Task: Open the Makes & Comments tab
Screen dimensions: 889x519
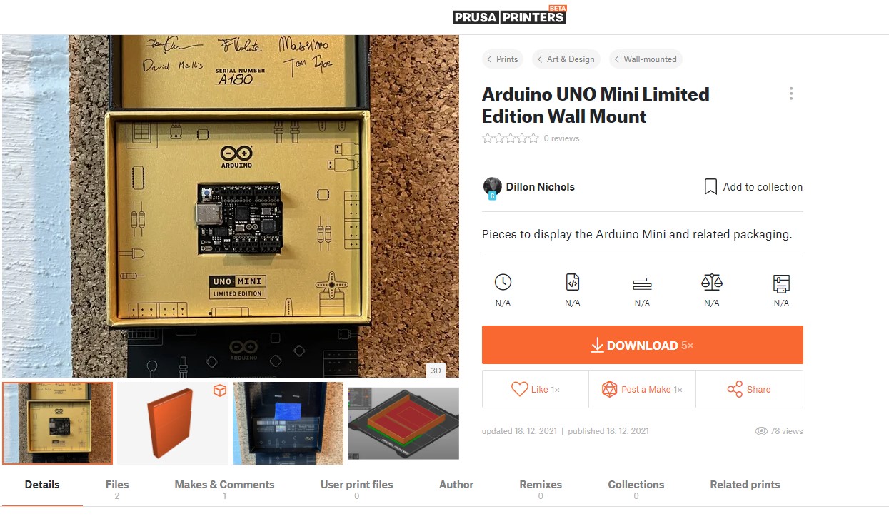Action: tap(224, 489)
